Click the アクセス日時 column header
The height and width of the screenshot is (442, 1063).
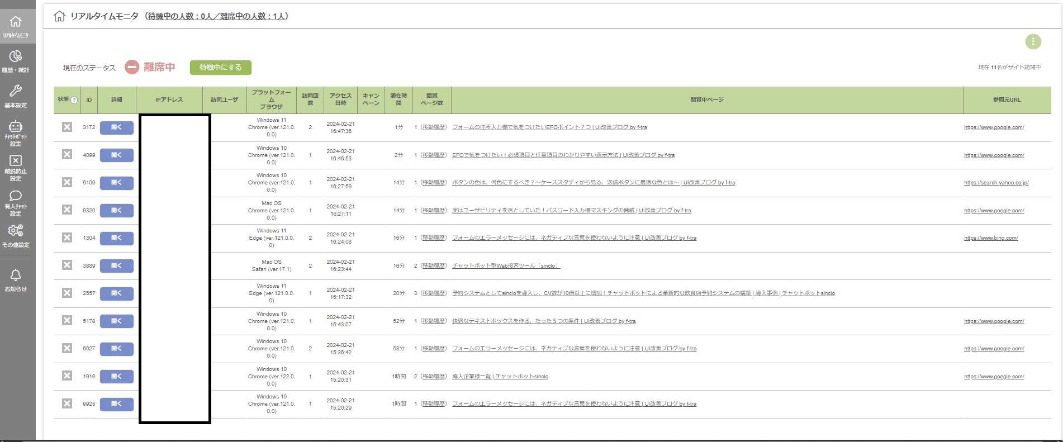coord(340,99)
